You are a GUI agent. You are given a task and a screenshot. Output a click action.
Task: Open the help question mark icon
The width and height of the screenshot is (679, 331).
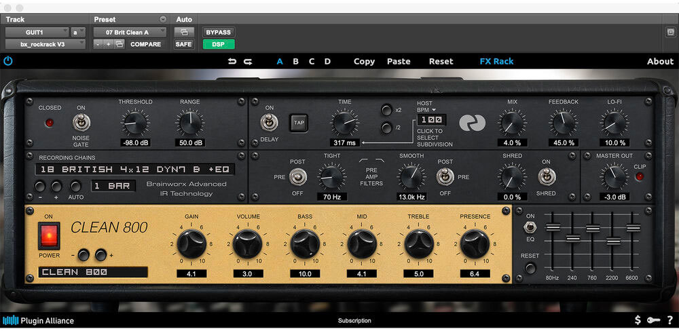pos(669,320)
